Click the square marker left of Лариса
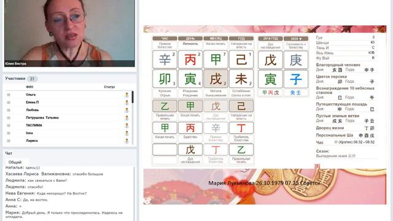The height and width of the screenshot is (221, 393). tap(9, 141)
